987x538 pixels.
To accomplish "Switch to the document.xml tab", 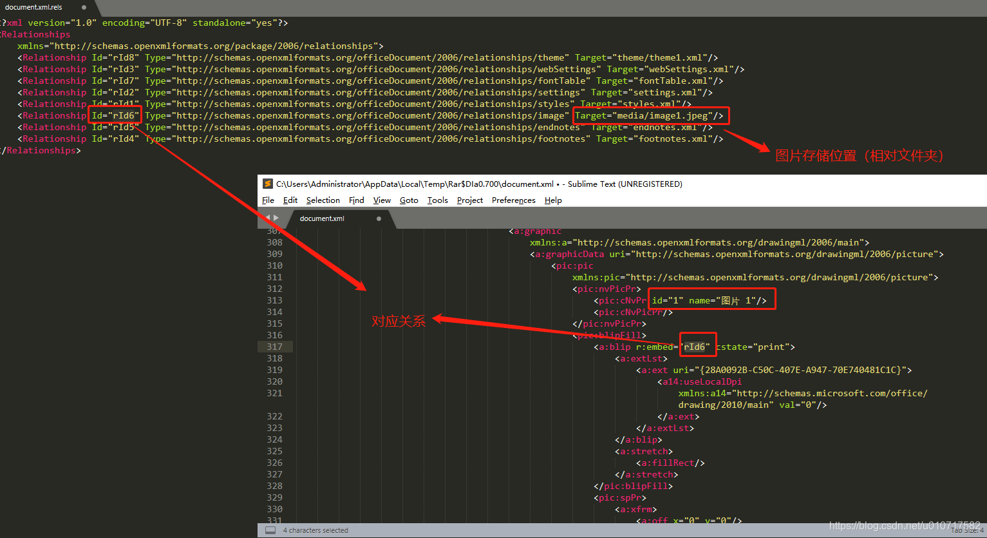I will coord(322,218).
